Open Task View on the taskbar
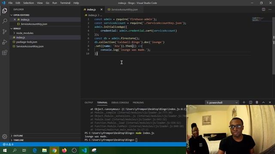 pos(24,150)
